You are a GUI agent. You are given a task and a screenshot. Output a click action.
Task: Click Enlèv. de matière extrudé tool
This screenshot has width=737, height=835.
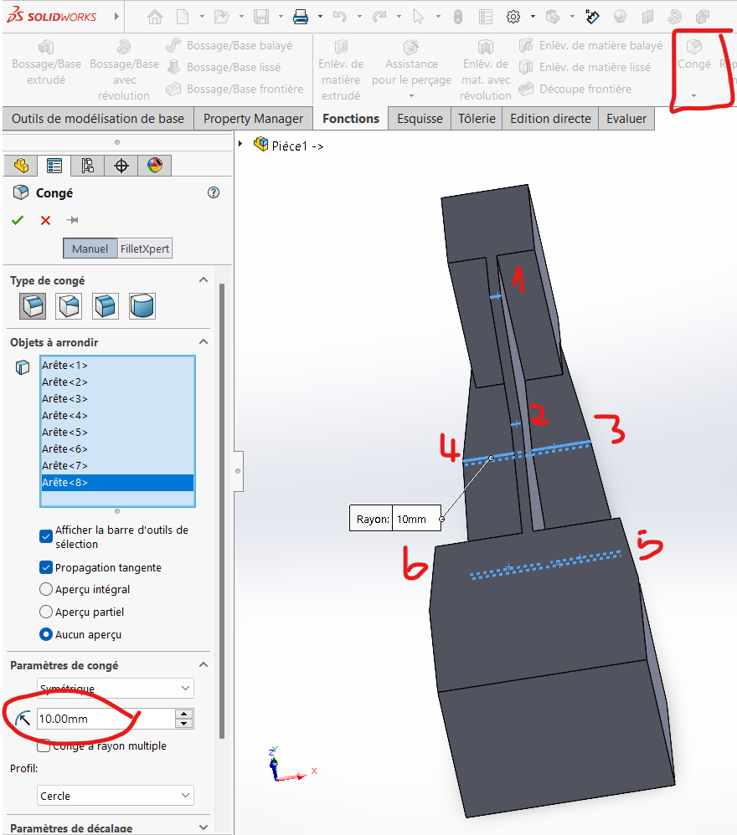click(341, 71)
